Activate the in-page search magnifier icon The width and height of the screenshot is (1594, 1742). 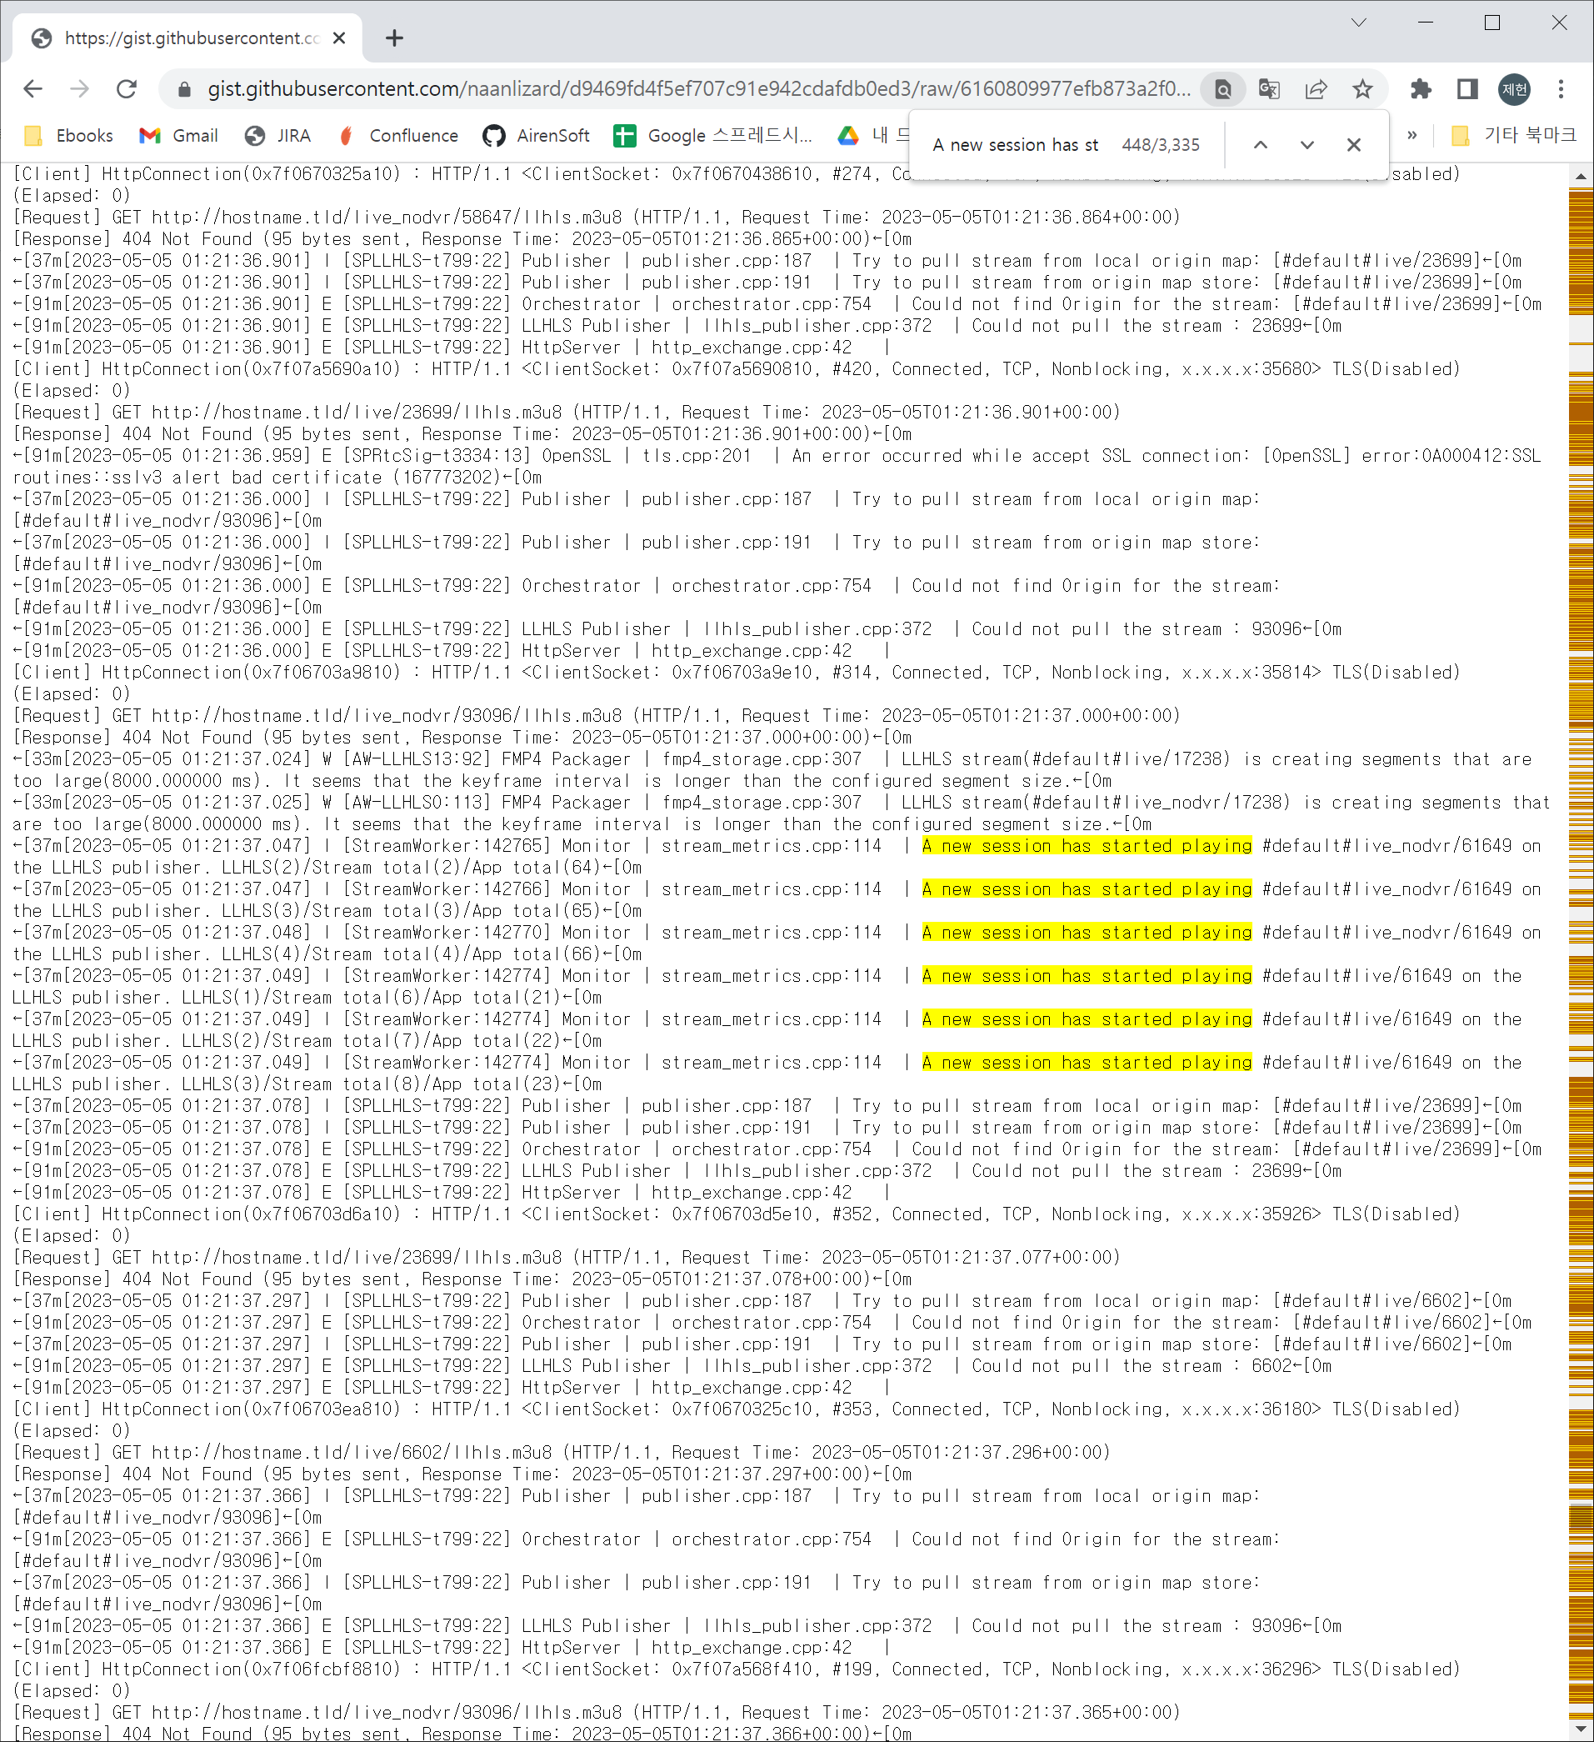[x=1222, y=89]
